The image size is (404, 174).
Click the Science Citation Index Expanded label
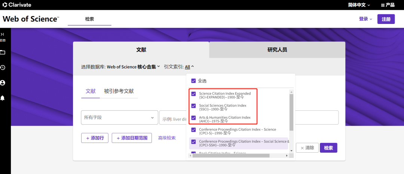pos(225,95)
